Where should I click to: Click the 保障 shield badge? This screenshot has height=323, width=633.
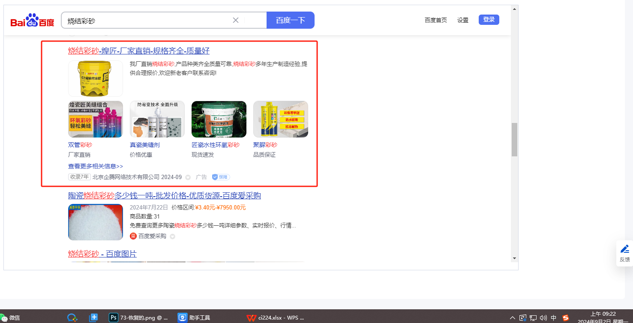point(221,177)
